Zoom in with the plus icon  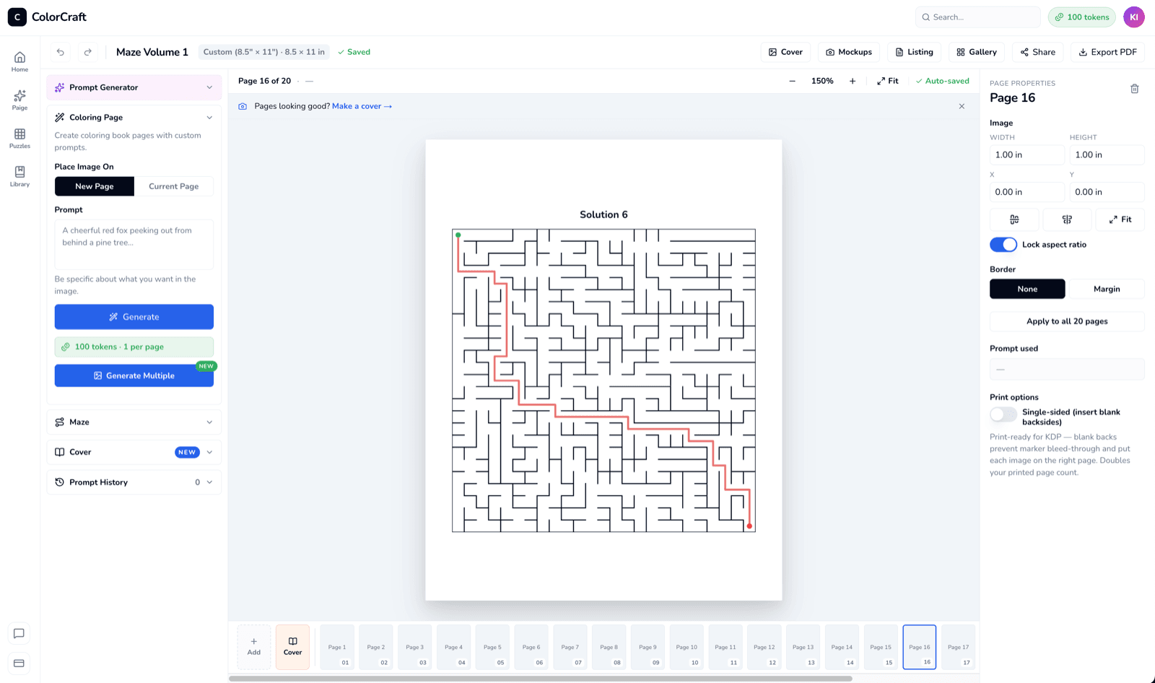pyautogui.click(x=853, y=81)
